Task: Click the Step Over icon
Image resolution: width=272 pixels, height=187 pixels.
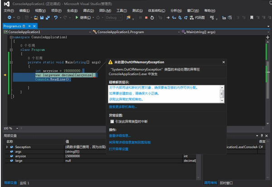Action: [180, 18]
